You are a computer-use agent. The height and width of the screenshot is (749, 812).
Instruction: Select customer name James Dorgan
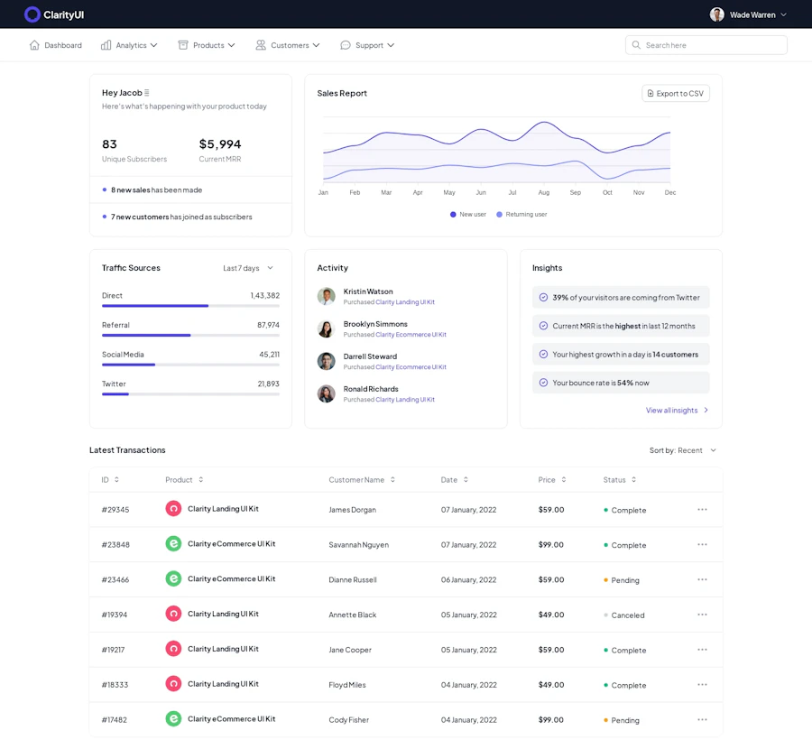(x=352, y=510)
